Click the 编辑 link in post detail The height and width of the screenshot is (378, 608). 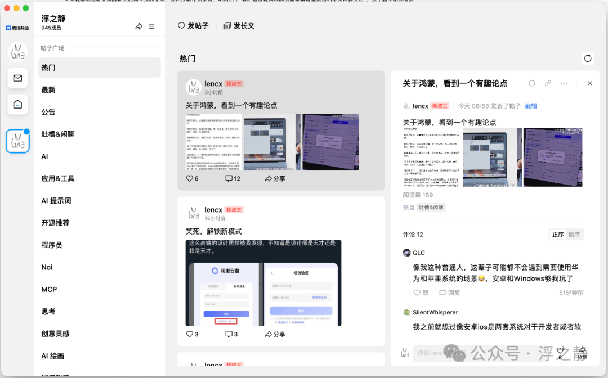(531, 106)
